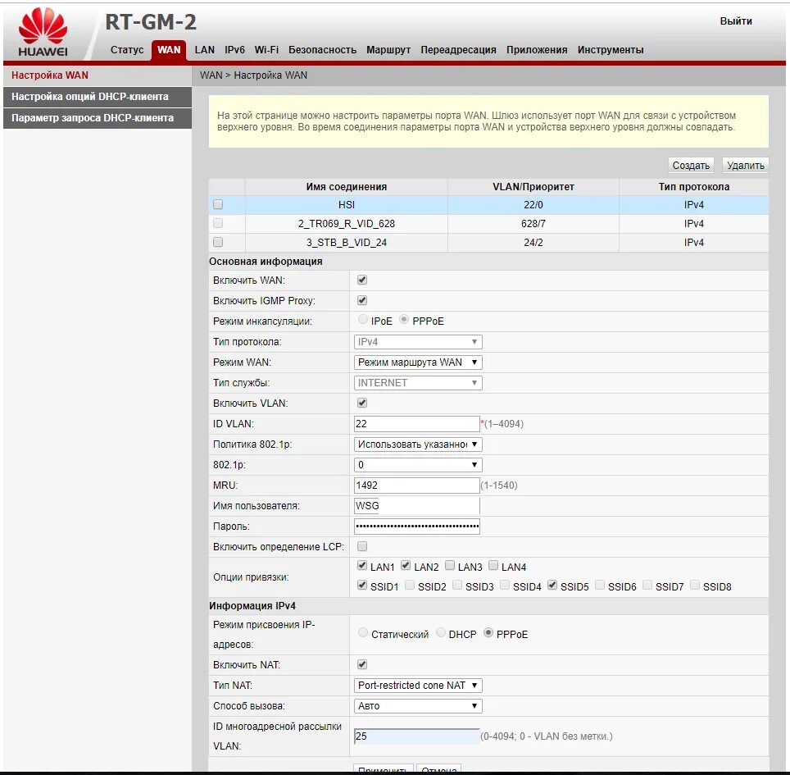Open the Тип протокола dropdown
This screenshot has width=790, height=775.
418,342
